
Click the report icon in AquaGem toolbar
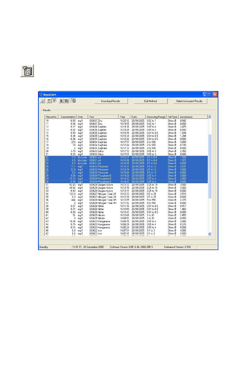coord(73,101)
